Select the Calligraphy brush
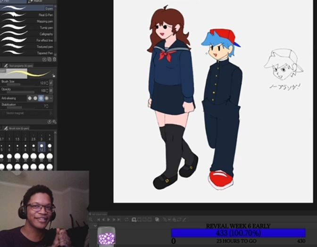Viewport: 317px width, 247px height. (x=27, y=34)
